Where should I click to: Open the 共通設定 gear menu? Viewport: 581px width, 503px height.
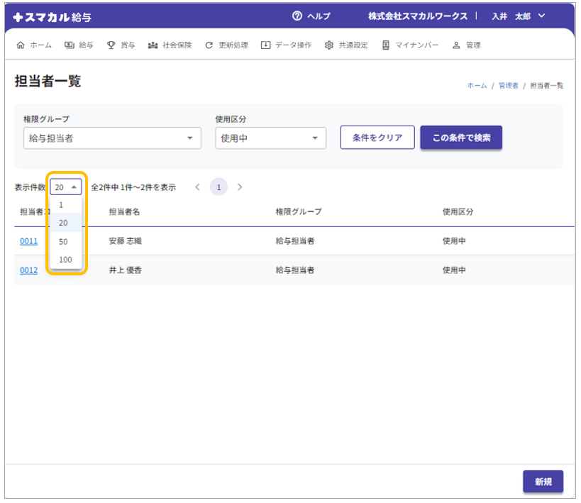[329, 45]
